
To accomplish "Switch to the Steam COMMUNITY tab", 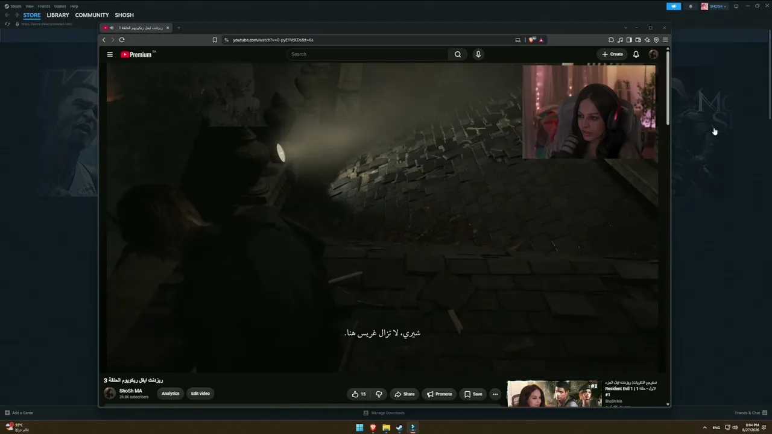I will (x=92, y=15).
